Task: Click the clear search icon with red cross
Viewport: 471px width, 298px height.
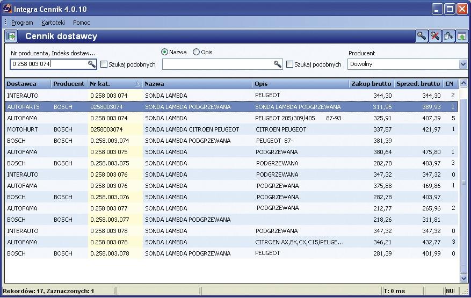Action: point(435,37)
